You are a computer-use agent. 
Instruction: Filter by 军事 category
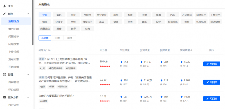(x=159, y=15)
